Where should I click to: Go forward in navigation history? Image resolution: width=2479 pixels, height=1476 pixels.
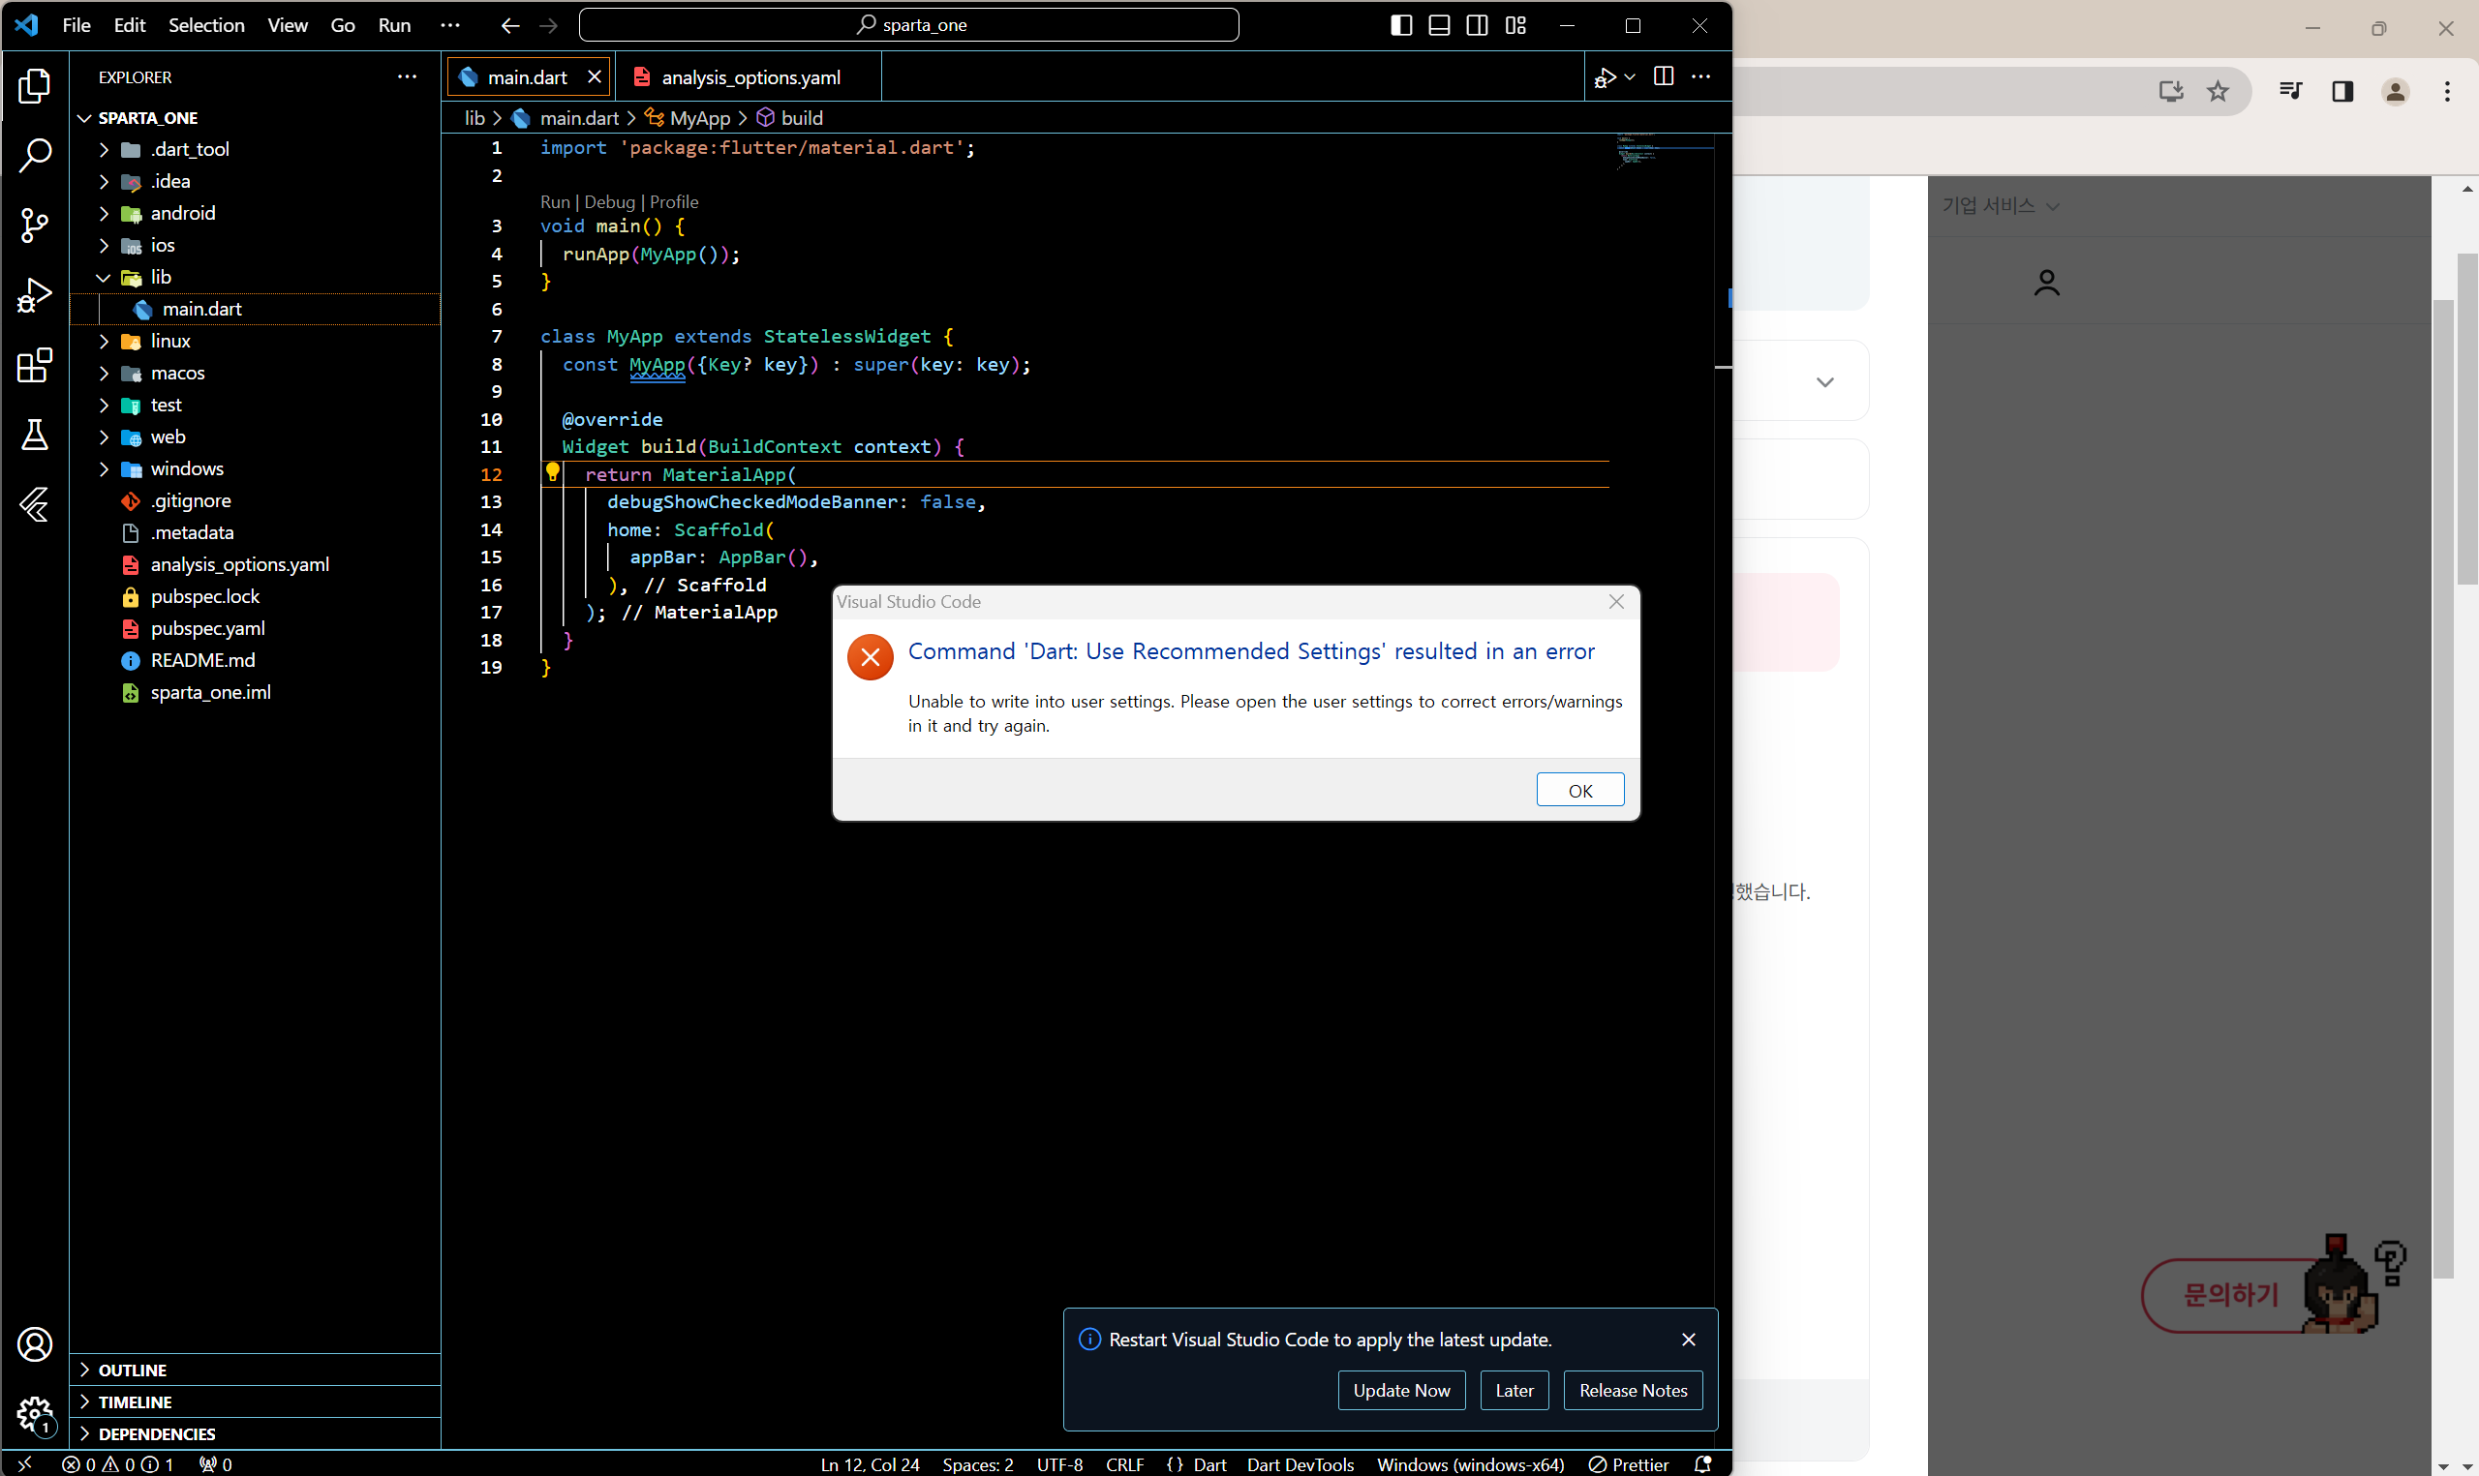(548, 25)
